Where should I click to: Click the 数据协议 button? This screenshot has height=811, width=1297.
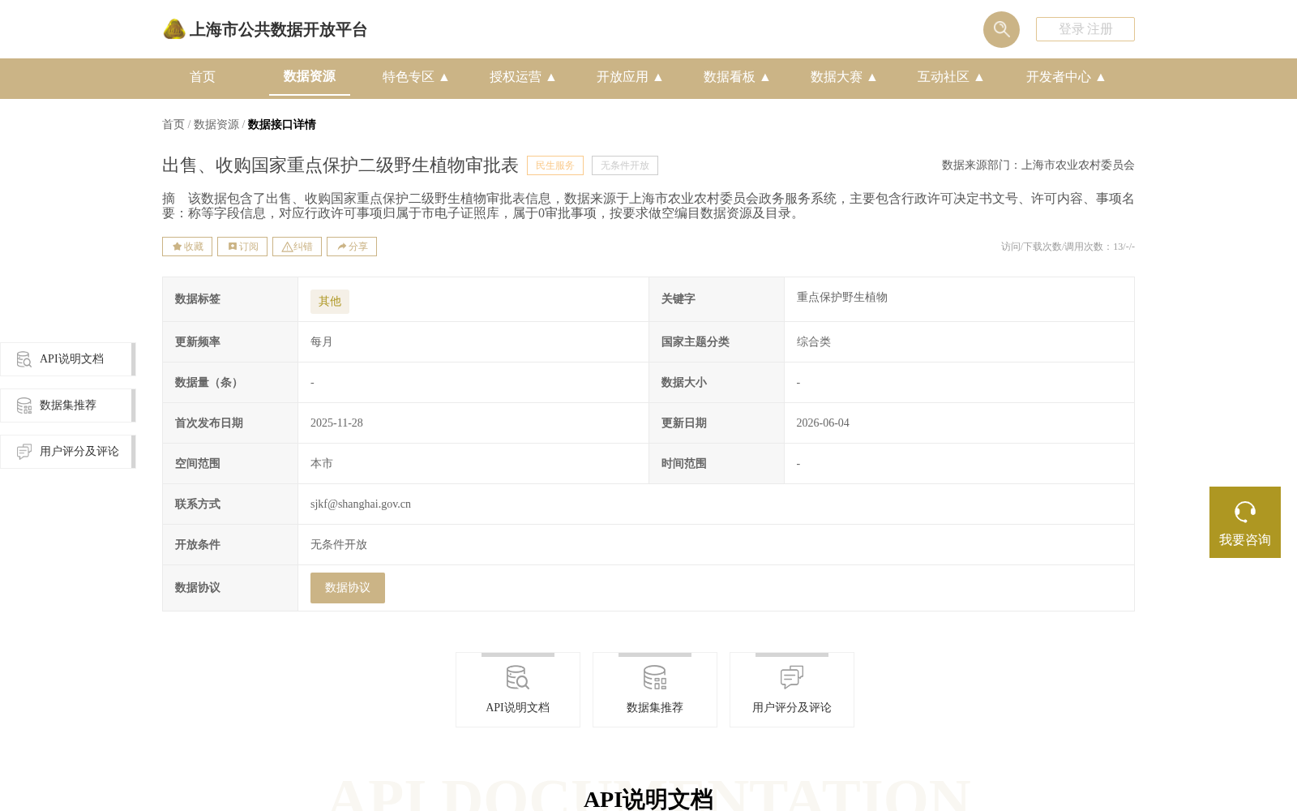[348, 588]
